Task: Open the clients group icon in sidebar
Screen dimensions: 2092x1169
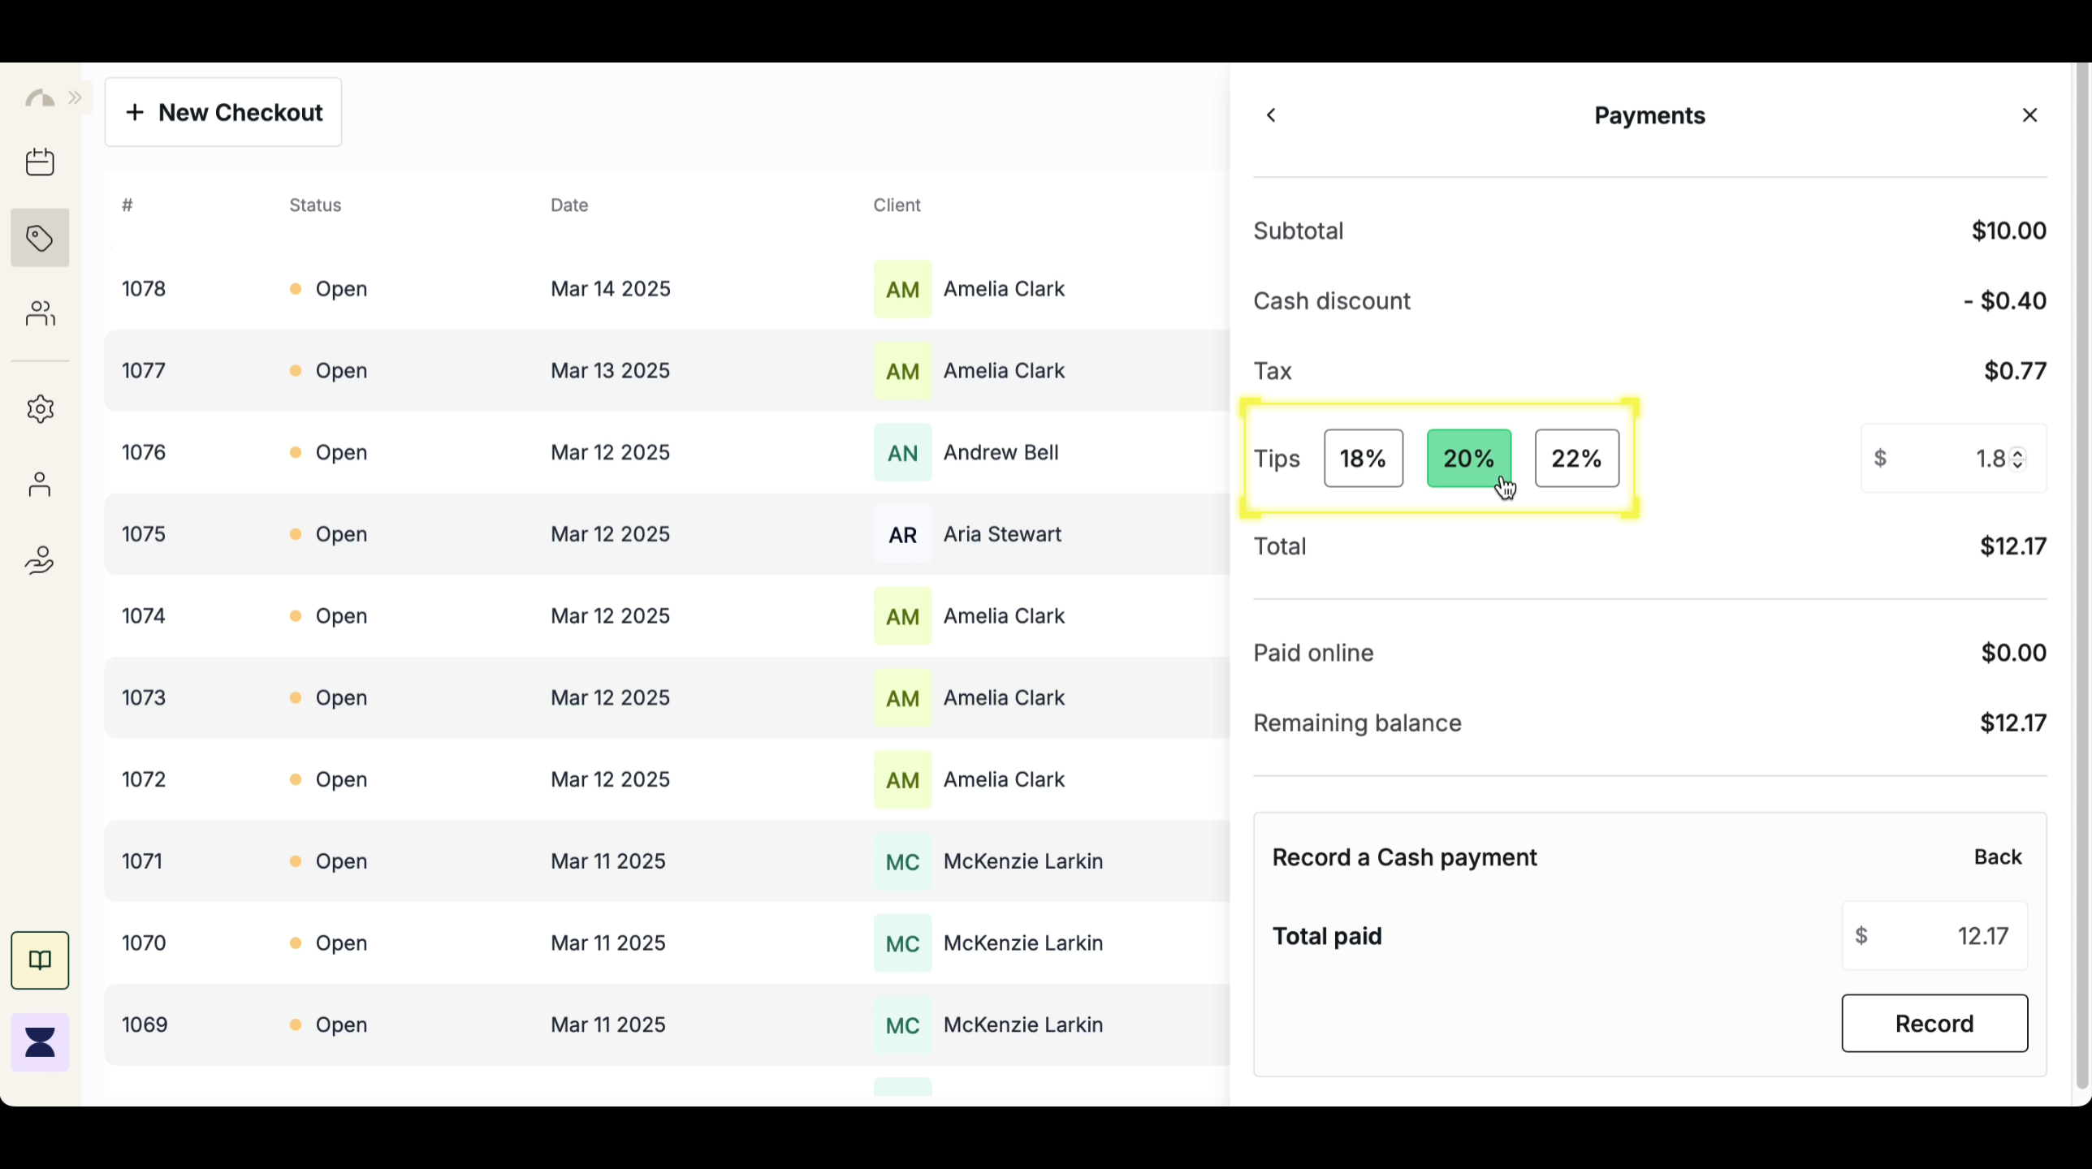Action: pos(40,313)
